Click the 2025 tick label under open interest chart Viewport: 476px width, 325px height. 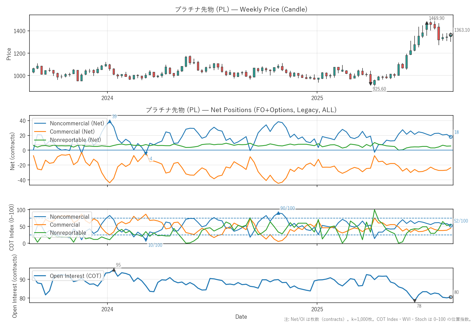(317, 309)
